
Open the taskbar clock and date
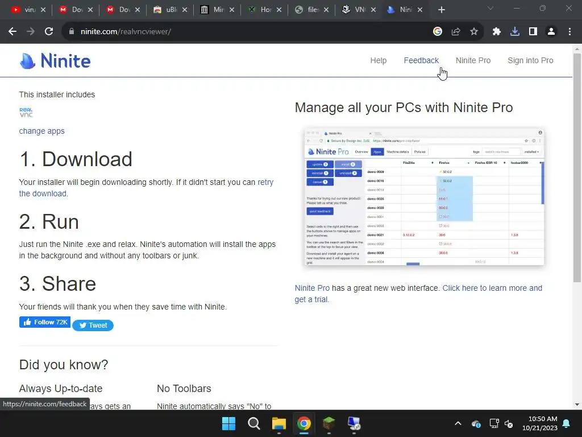[540, 423]
